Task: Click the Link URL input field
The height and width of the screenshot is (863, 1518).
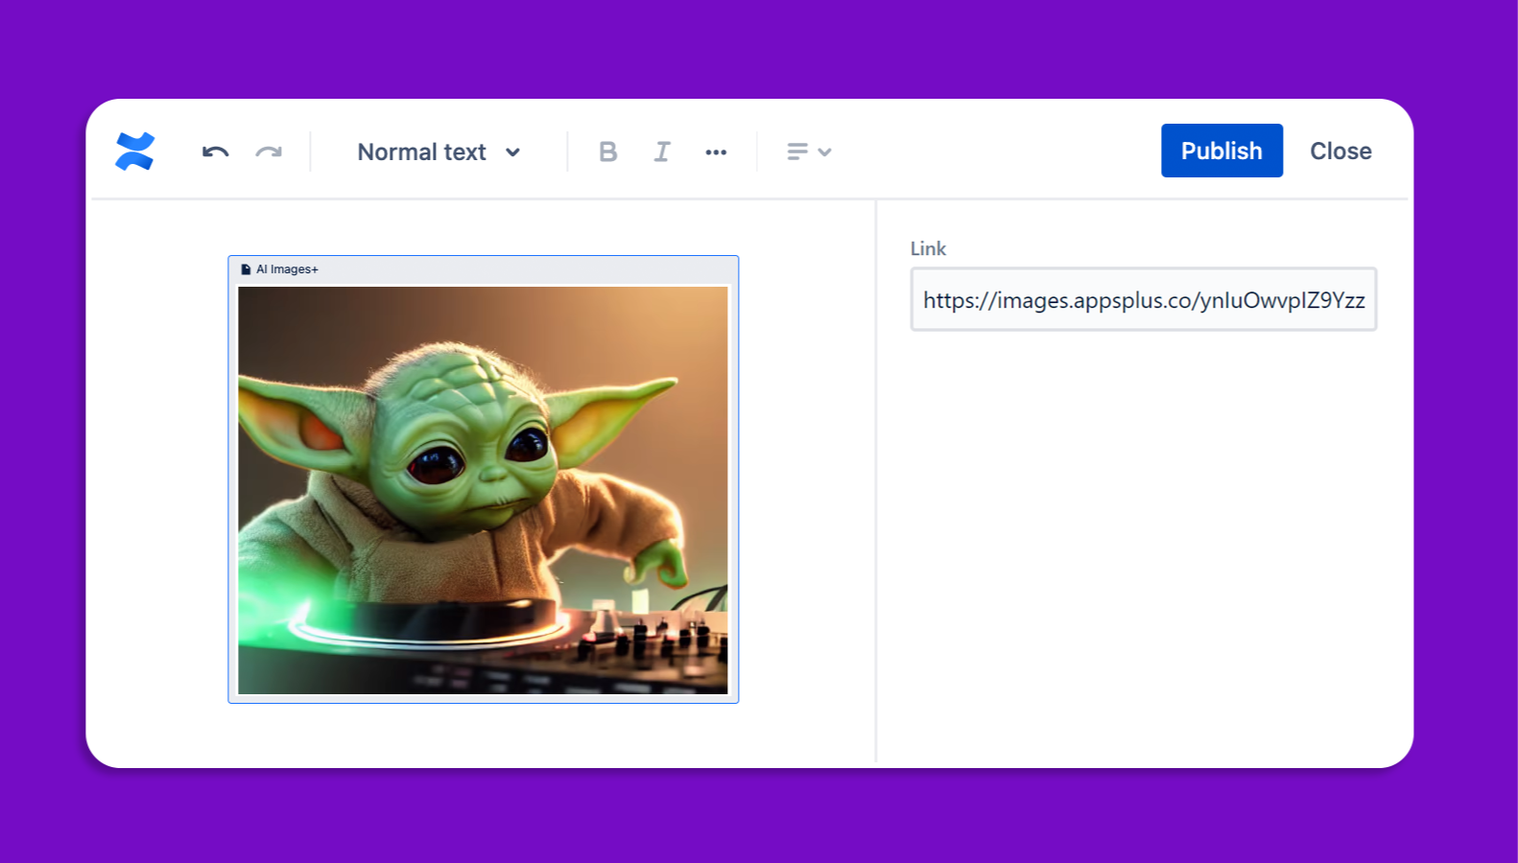Action: click(x=1144, y=299)
